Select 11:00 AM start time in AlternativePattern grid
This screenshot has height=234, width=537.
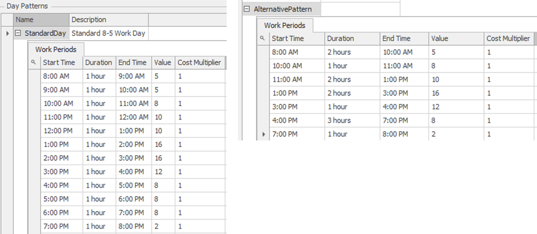click(x=297, y=79)
